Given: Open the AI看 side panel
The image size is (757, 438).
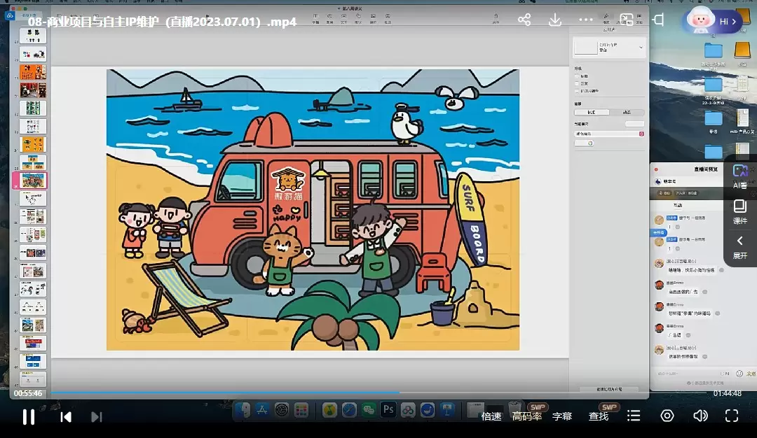Looking at the screenshot, I should coord(739,176).
